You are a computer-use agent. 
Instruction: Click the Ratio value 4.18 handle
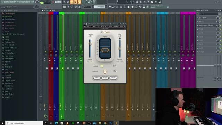coord(105,50)
